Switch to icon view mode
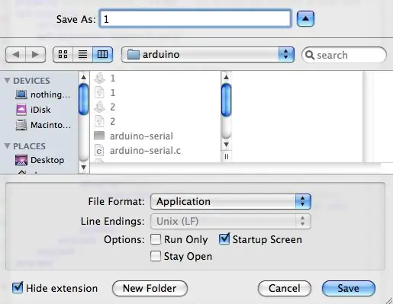 pos(63,54)
